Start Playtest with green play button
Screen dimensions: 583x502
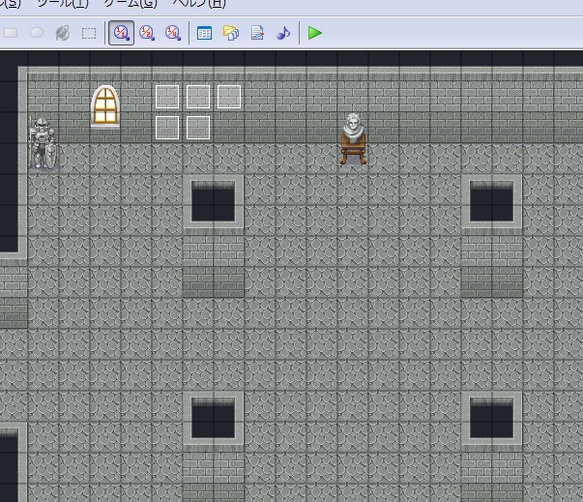314,33
